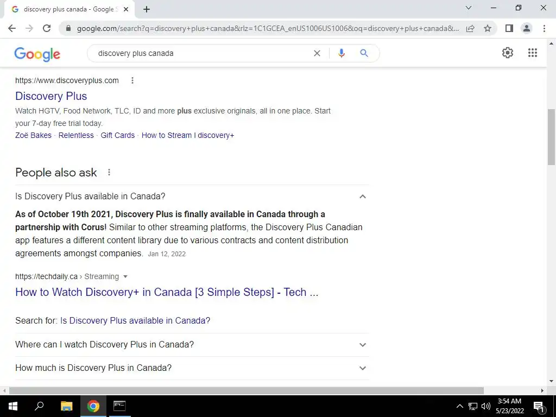Open Chrome three-dot menu

(544, 28)
